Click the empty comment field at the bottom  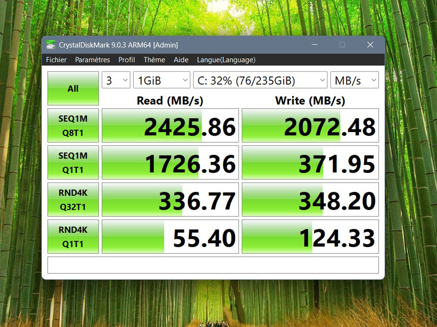tap(213, 265)
